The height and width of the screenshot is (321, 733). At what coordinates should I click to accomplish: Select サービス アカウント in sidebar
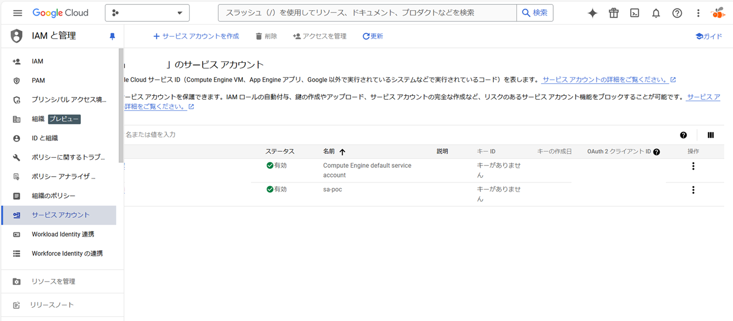point(59,215)
